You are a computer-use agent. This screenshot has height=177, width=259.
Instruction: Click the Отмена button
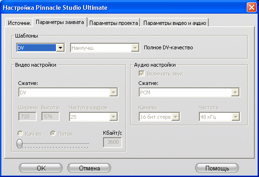click(89, 168)
